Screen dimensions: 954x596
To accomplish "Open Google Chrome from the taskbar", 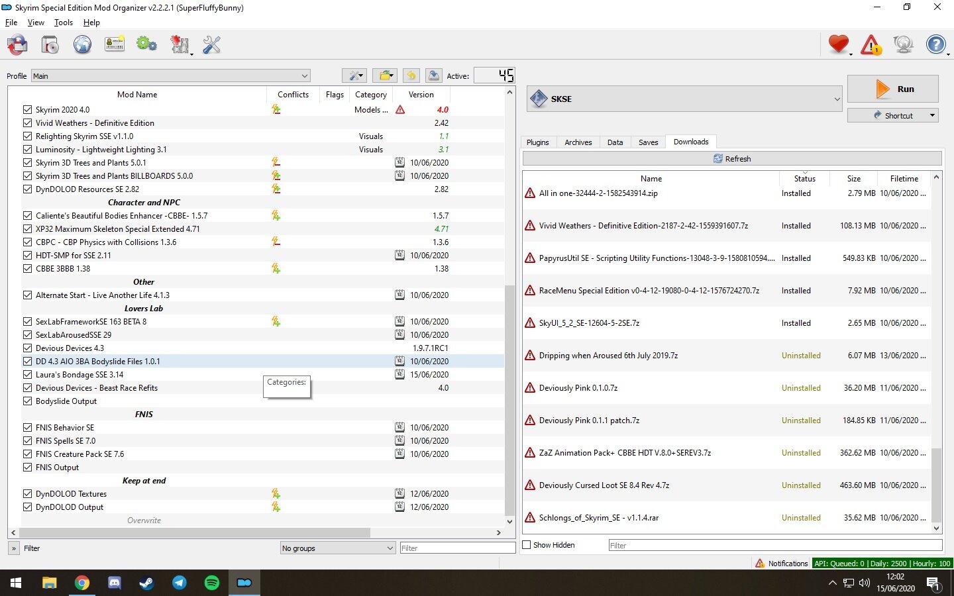I will (82, 583).
